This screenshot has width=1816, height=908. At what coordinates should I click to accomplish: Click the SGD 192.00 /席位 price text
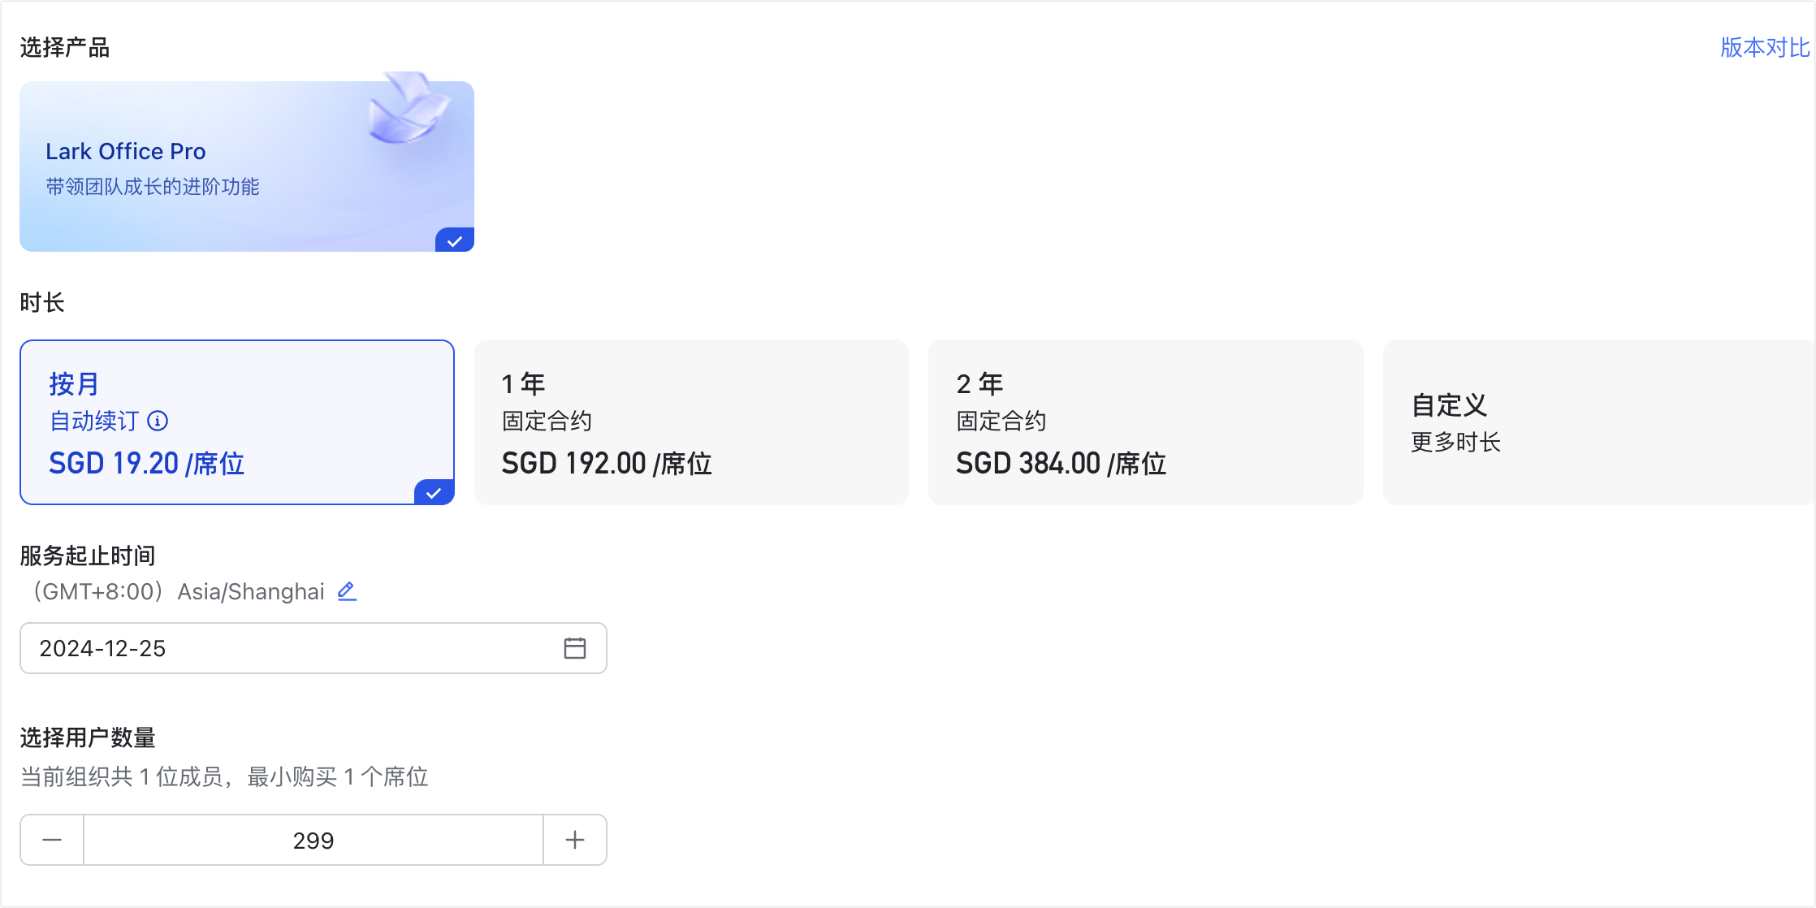click(x=607, y=464)
